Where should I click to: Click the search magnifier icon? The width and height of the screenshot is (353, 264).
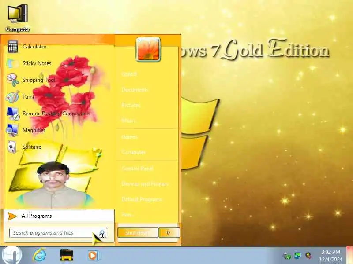[x=102, y=233]
